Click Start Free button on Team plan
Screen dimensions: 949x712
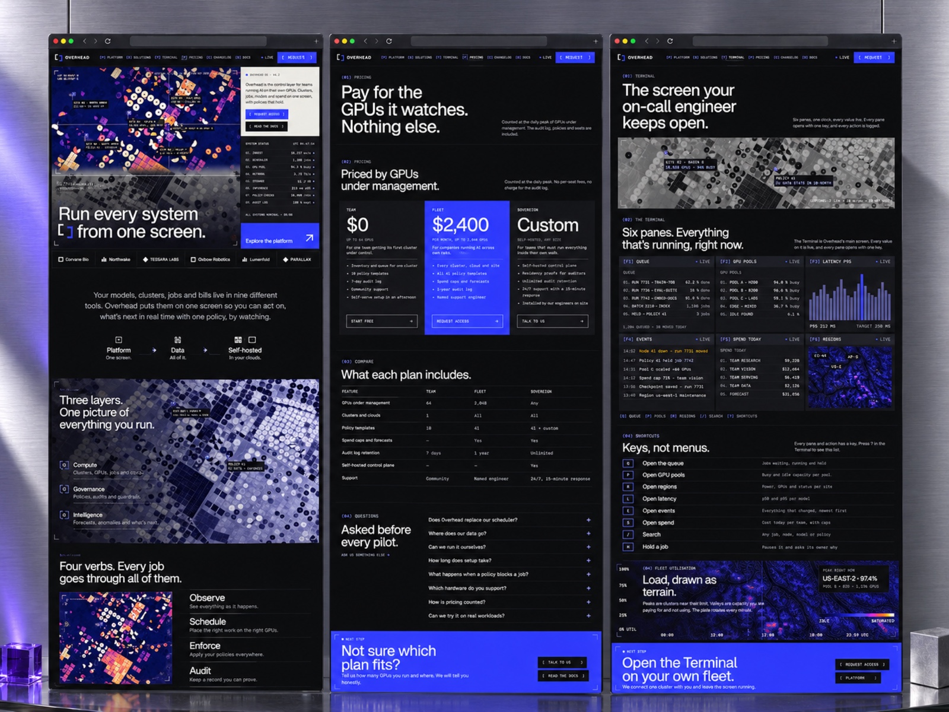381,321
